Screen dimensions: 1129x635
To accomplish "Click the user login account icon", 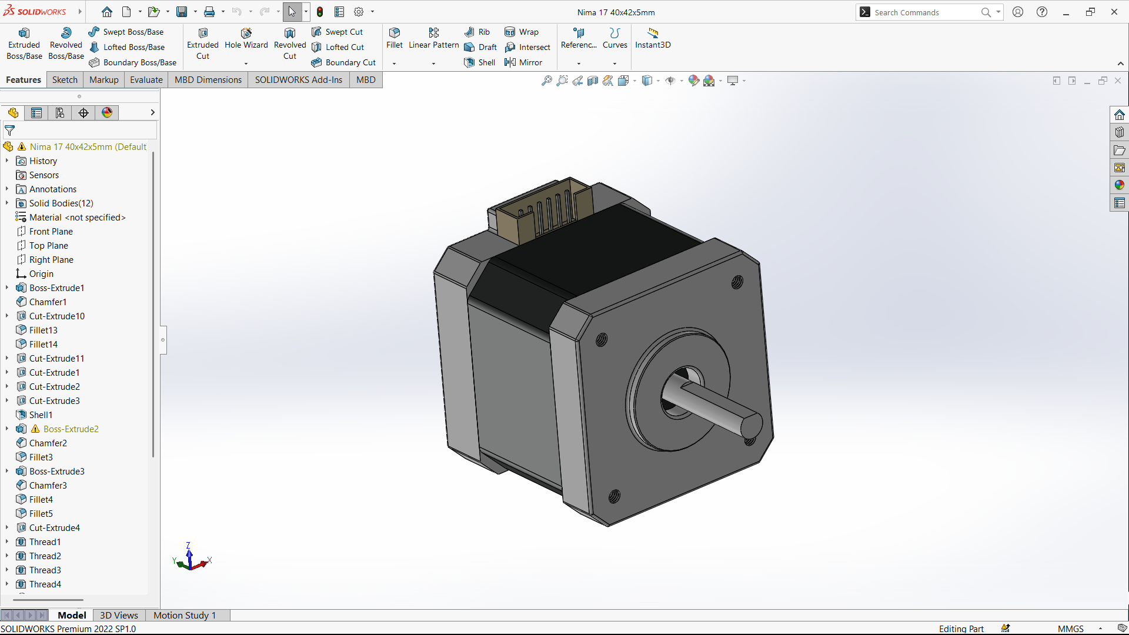I will (x=1018, y=12).
